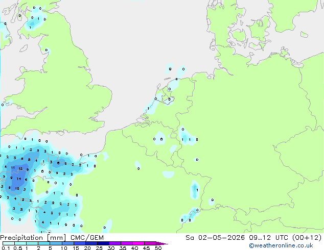Click the legend swatch between 35 and 40
Viewport: 324px width, 250px height.
[127, 243]
